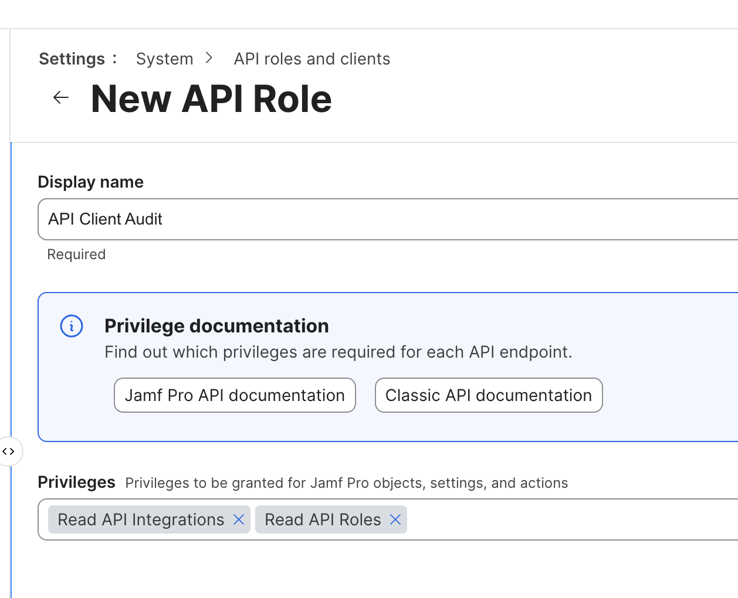
Task: Click the breadcrumb chevron after System
Action: point(209,58)
